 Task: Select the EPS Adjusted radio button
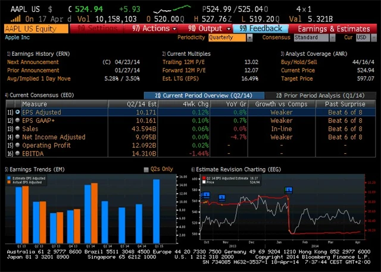(x=17, y=112)
